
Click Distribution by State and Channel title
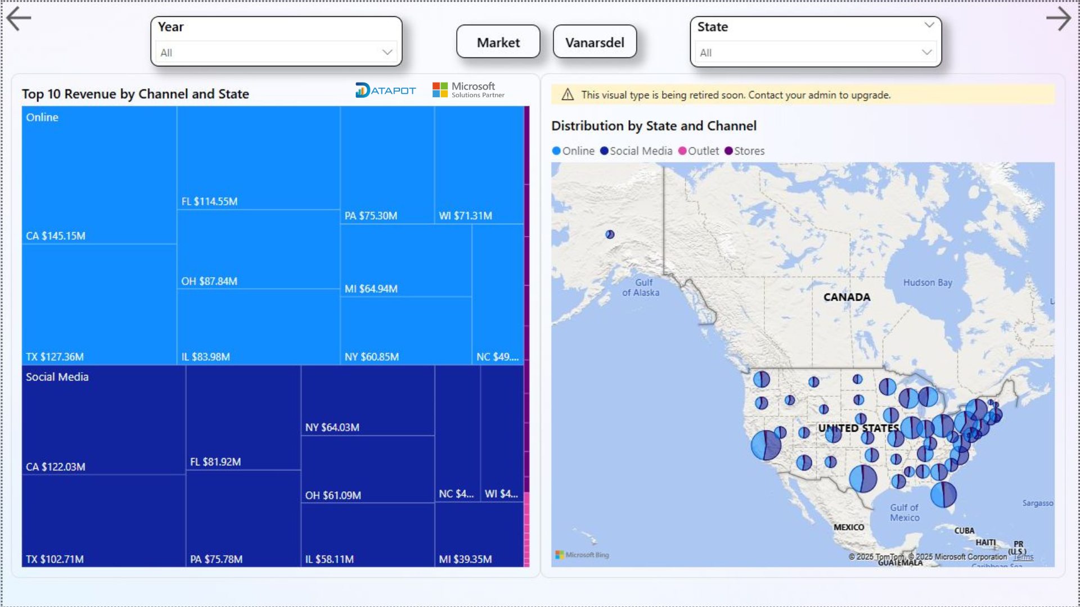pyautogui.click(x=654, y=126)
